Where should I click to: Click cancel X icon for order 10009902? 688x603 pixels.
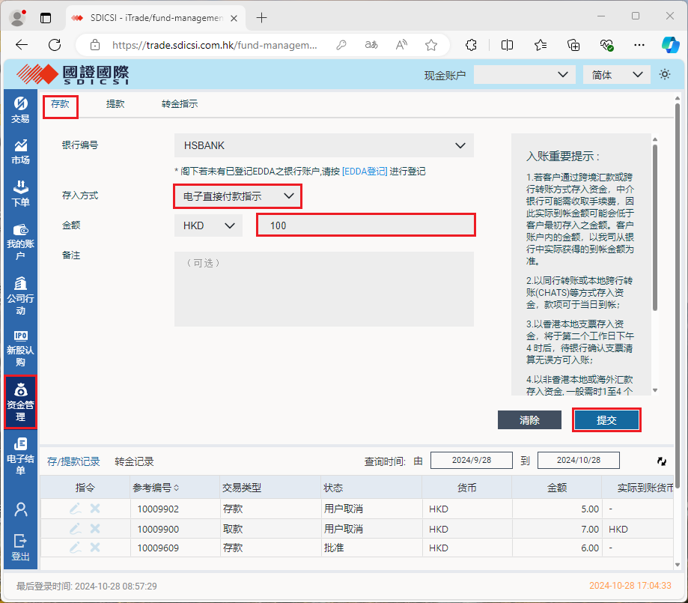click(x=95, y=509)
